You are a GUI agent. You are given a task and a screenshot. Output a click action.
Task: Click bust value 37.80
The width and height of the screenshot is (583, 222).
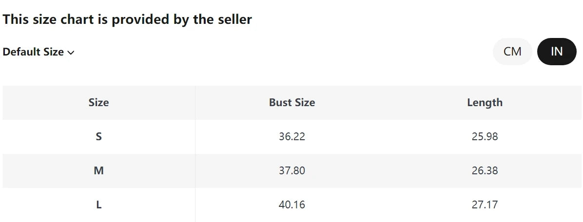tap(292, 171)
